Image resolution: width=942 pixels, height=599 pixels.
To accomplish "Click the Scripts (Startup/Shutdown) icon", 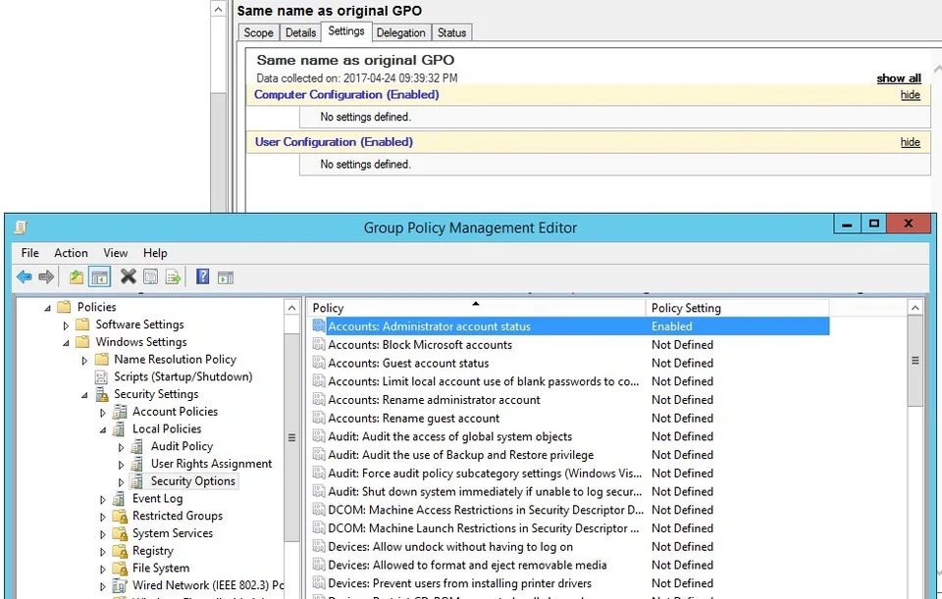I will click(x=101, y=376).
